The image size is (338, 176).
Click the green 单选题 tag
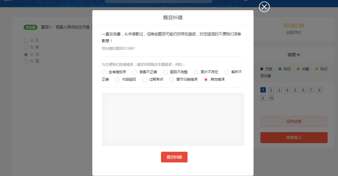[x=30, y=28]
